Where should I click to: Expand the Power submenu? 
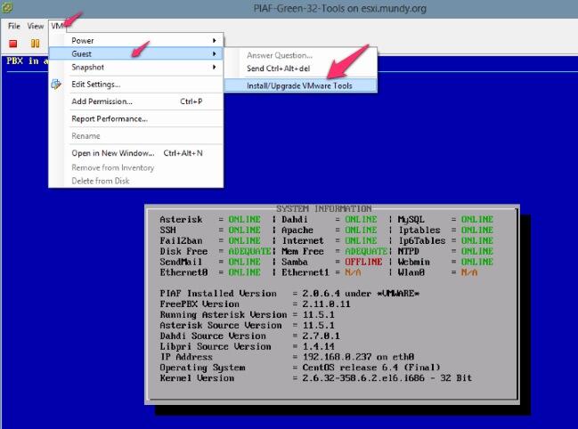[135, 41]
